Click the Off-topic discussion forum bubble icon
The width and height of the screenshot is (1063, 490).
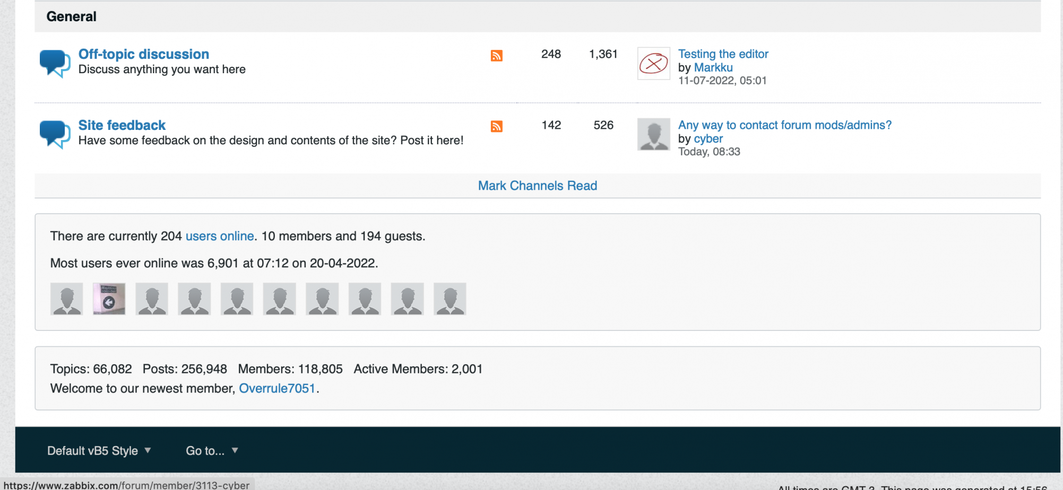(55, 63)
